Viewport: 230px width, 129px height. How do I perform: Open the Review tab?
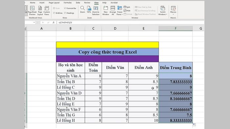click(87, 3)
